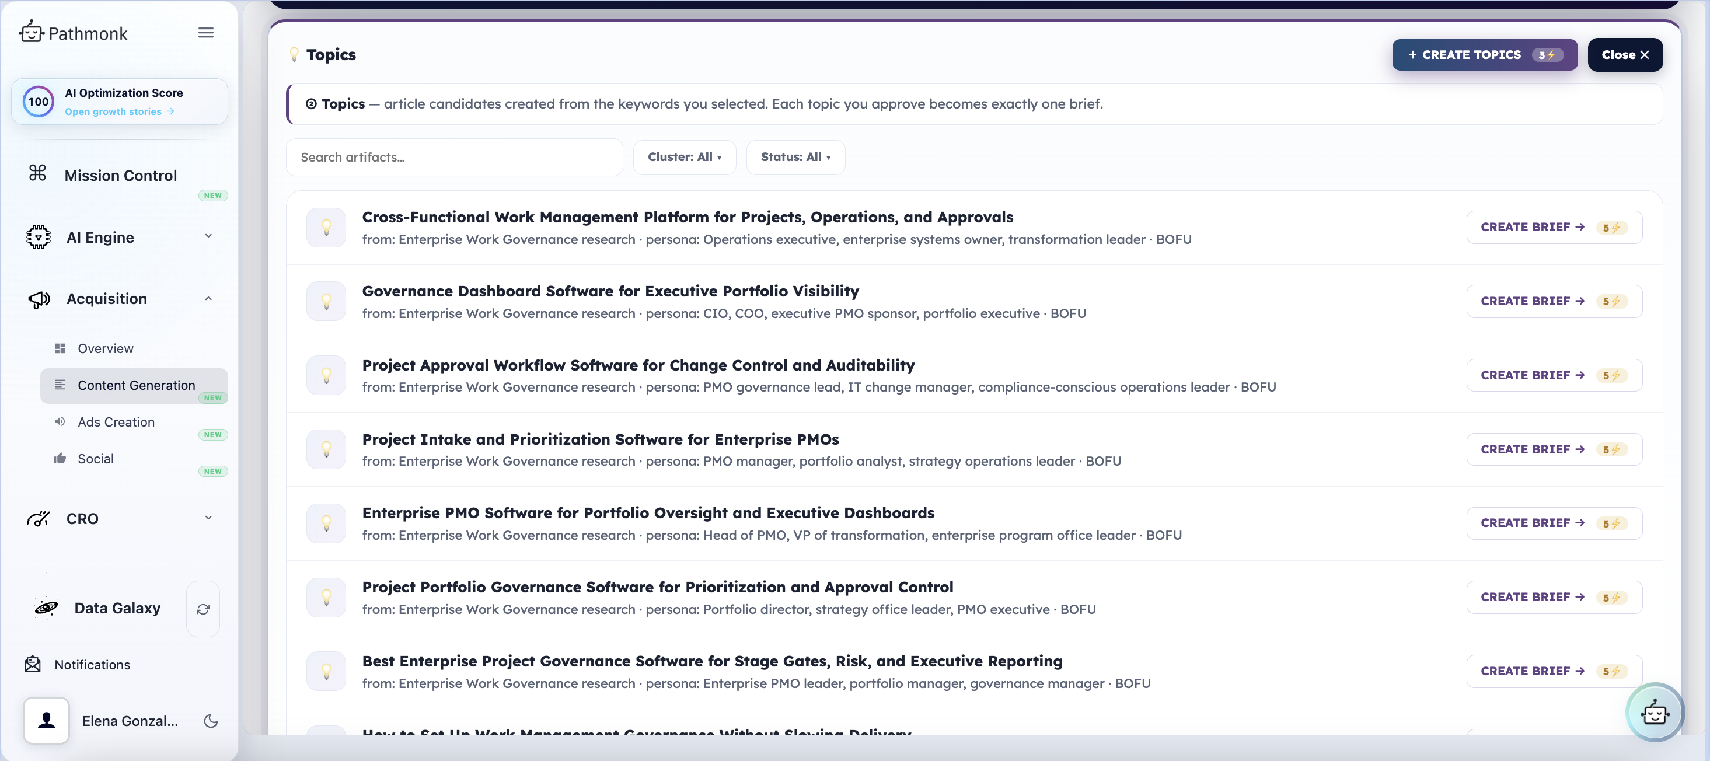Open the Cluster: All dropdown
The image size is (1710, 761).
click(685, 158)
